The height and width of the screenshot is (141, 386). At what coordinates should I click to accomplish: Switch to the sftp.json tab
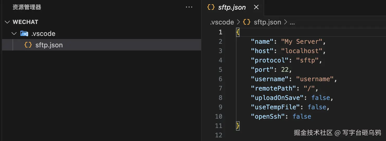coord(232,7)
